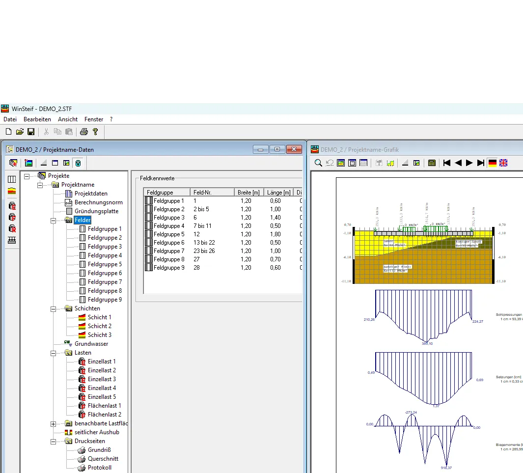Select Flächenlast 1 in the tree
The height and width of the screenshot is (473, 523).
[105, 406]
